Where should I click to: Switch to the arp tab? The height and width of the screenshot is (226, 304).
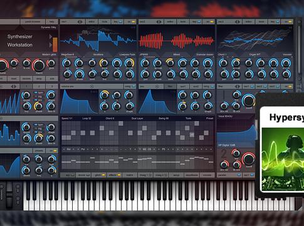click(68, 175)
